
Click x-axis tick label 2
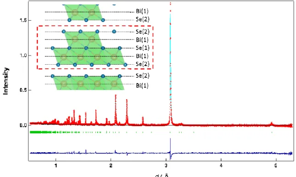click(111, 166)
